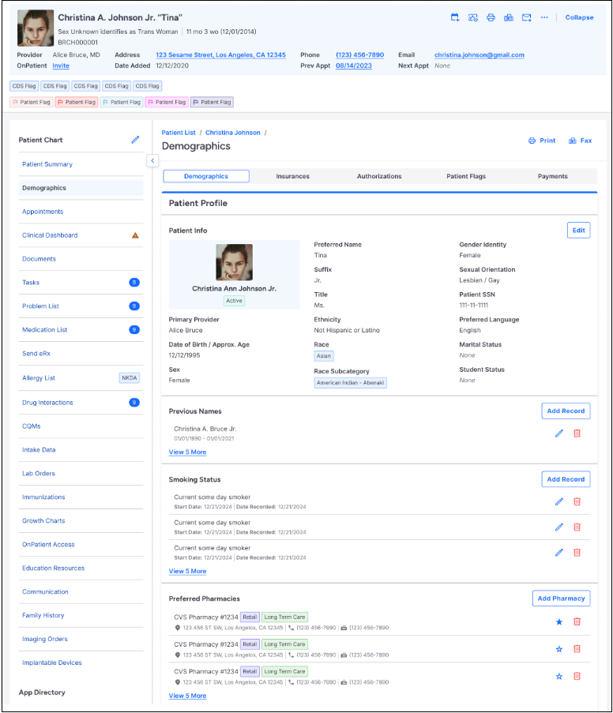Open previous appointment 08/14/2023
The width and height of the screenshot is (613, 713).
[x=354, y=66]
